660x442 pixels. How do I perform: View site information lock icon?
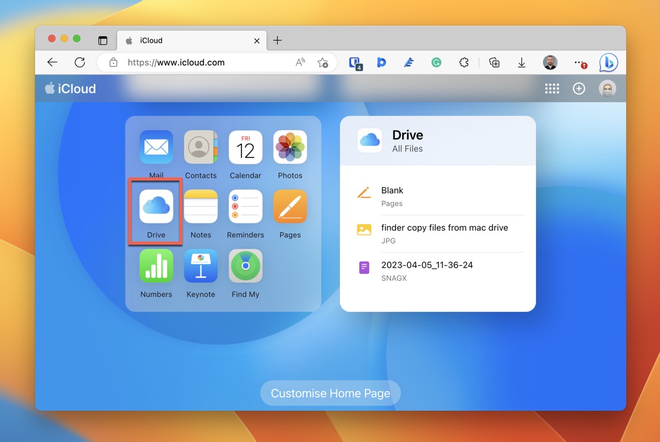pyautogui.click(x=113, y=62)
